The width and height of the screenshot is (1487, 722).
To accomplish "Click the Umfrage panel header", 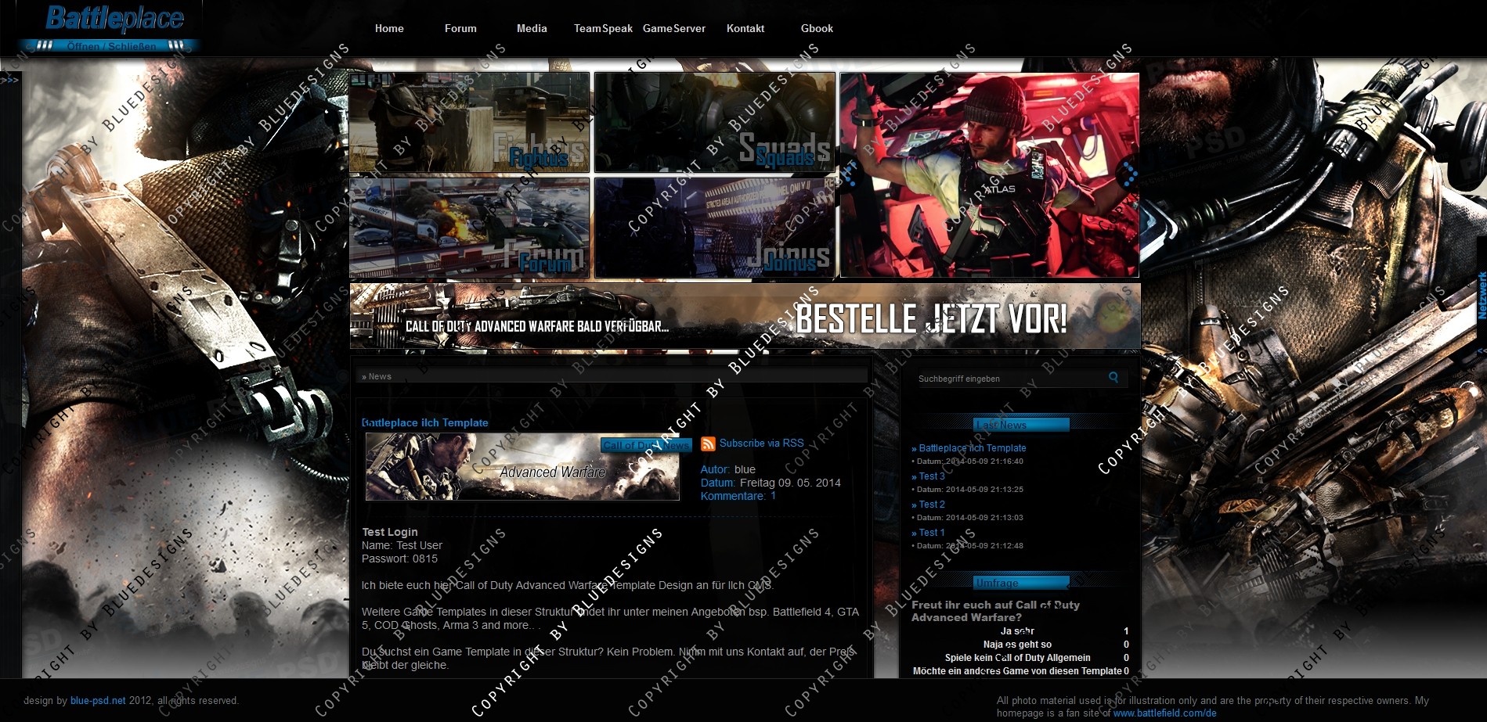I will click(1021, 583).
